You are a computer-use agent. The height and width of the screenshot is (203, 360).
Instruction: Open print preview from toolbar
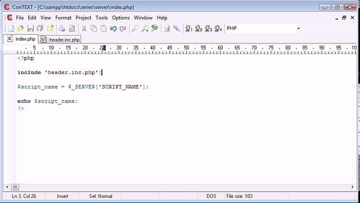coord(72,29)
